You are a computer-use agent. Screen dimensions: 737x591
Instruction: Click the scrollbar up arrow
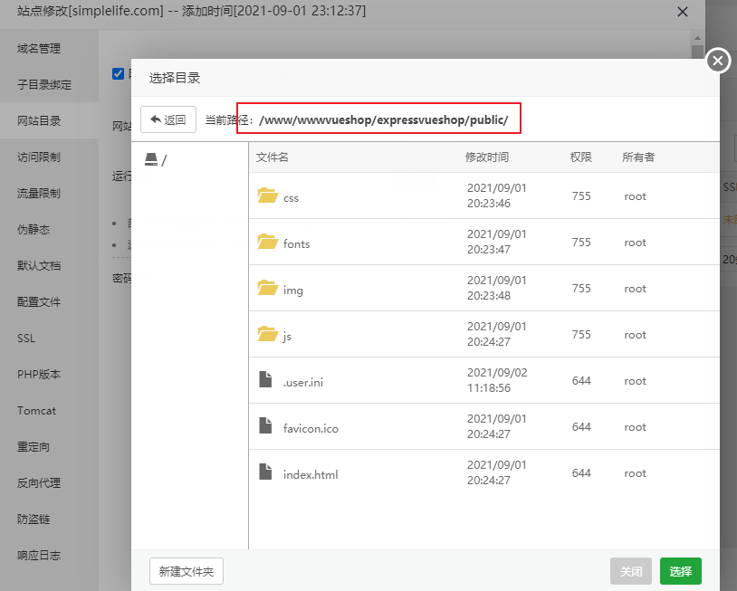697,38
